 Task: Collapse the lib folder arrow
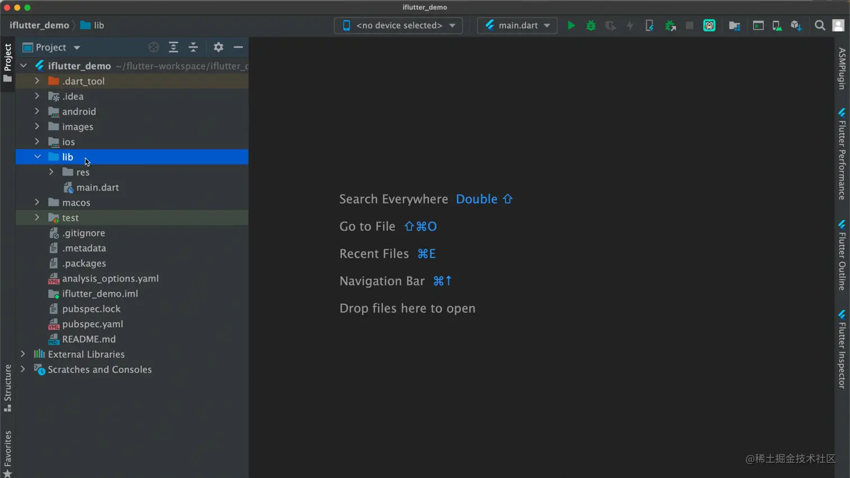(x=38, y=157)
